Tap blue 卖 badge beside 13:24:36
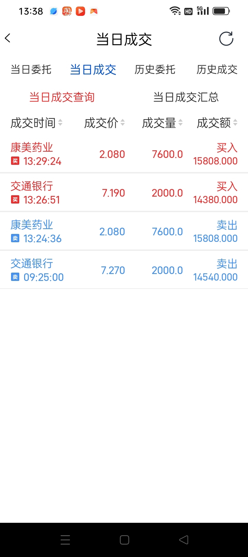Viewport: 248px width, 557px height. 15,238
